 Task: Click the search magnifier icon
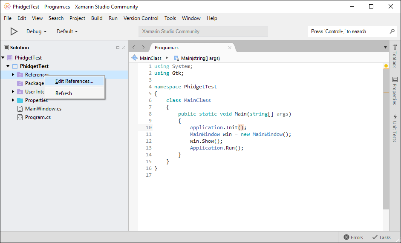click(x=392, y=31)
